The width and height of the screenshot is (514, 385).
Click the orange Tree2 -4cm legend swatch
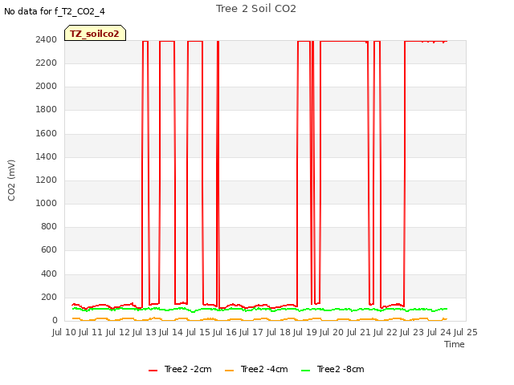(x=230, y=371)
